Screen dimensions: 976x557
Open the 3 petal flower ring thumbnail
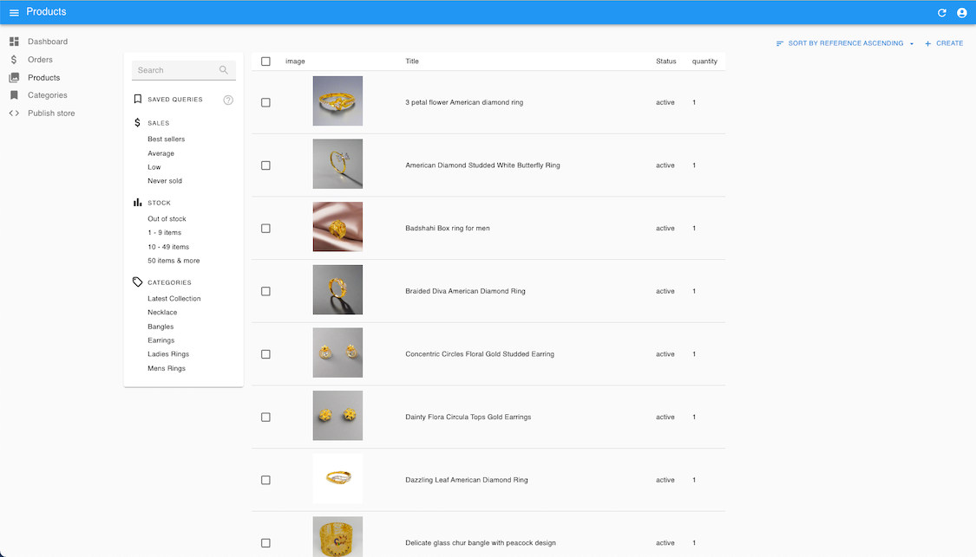tap(337, 101)
